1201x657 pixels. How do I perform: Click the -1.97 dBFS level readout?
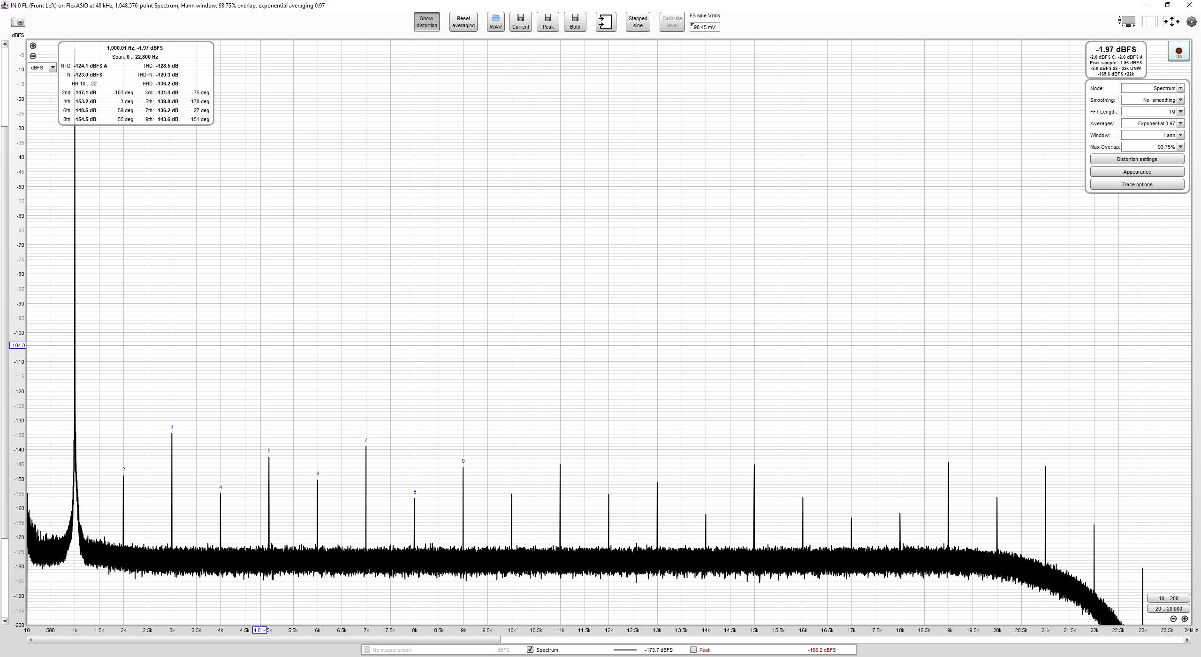tap(1116, 49)
